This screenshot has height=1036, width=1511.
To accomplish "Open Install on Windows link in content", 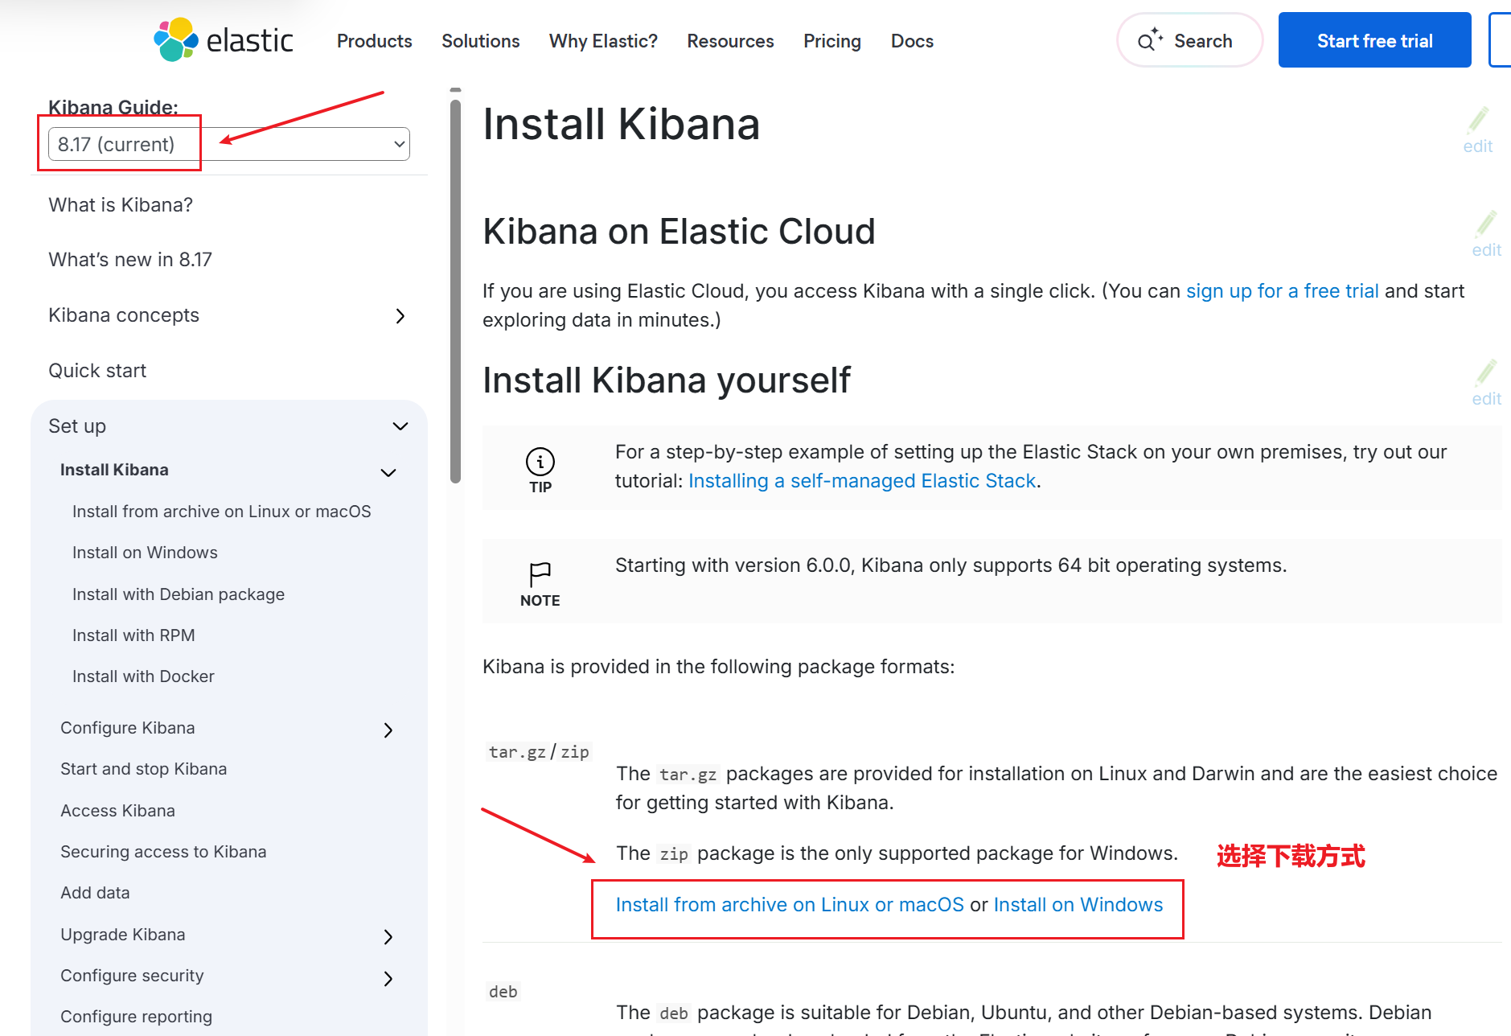I will (x=1078, y=905).
